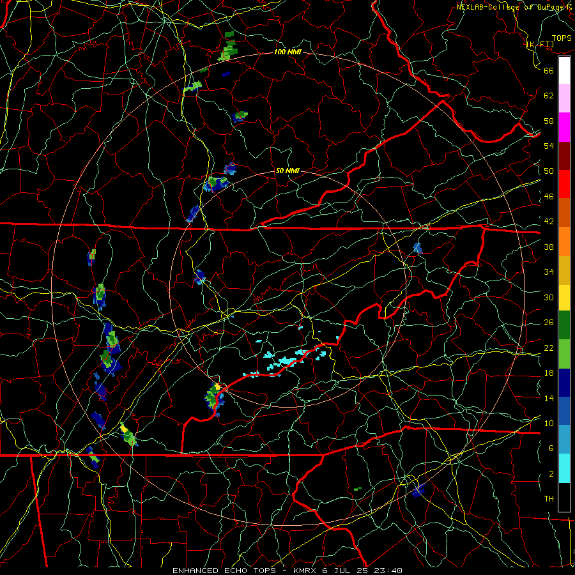Viewport: 575px width, 575px height.
Task: Pick the magenta legend color block
Action: (x=564, y=127)
